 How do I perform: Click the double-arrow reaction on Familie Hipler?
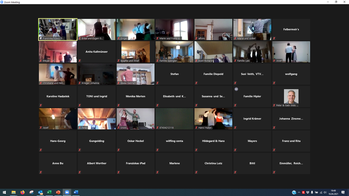pos(236,89)
